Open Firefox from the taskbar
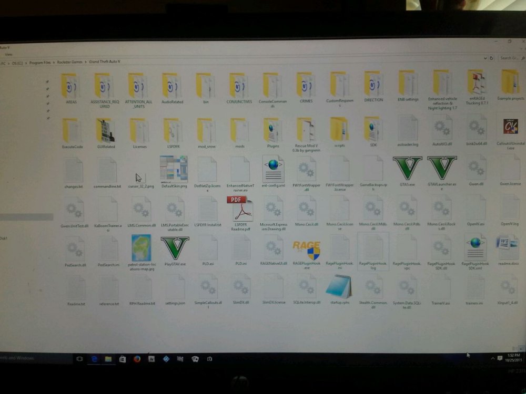This screenshot has width=526, height=394. (x=137, y=359)
